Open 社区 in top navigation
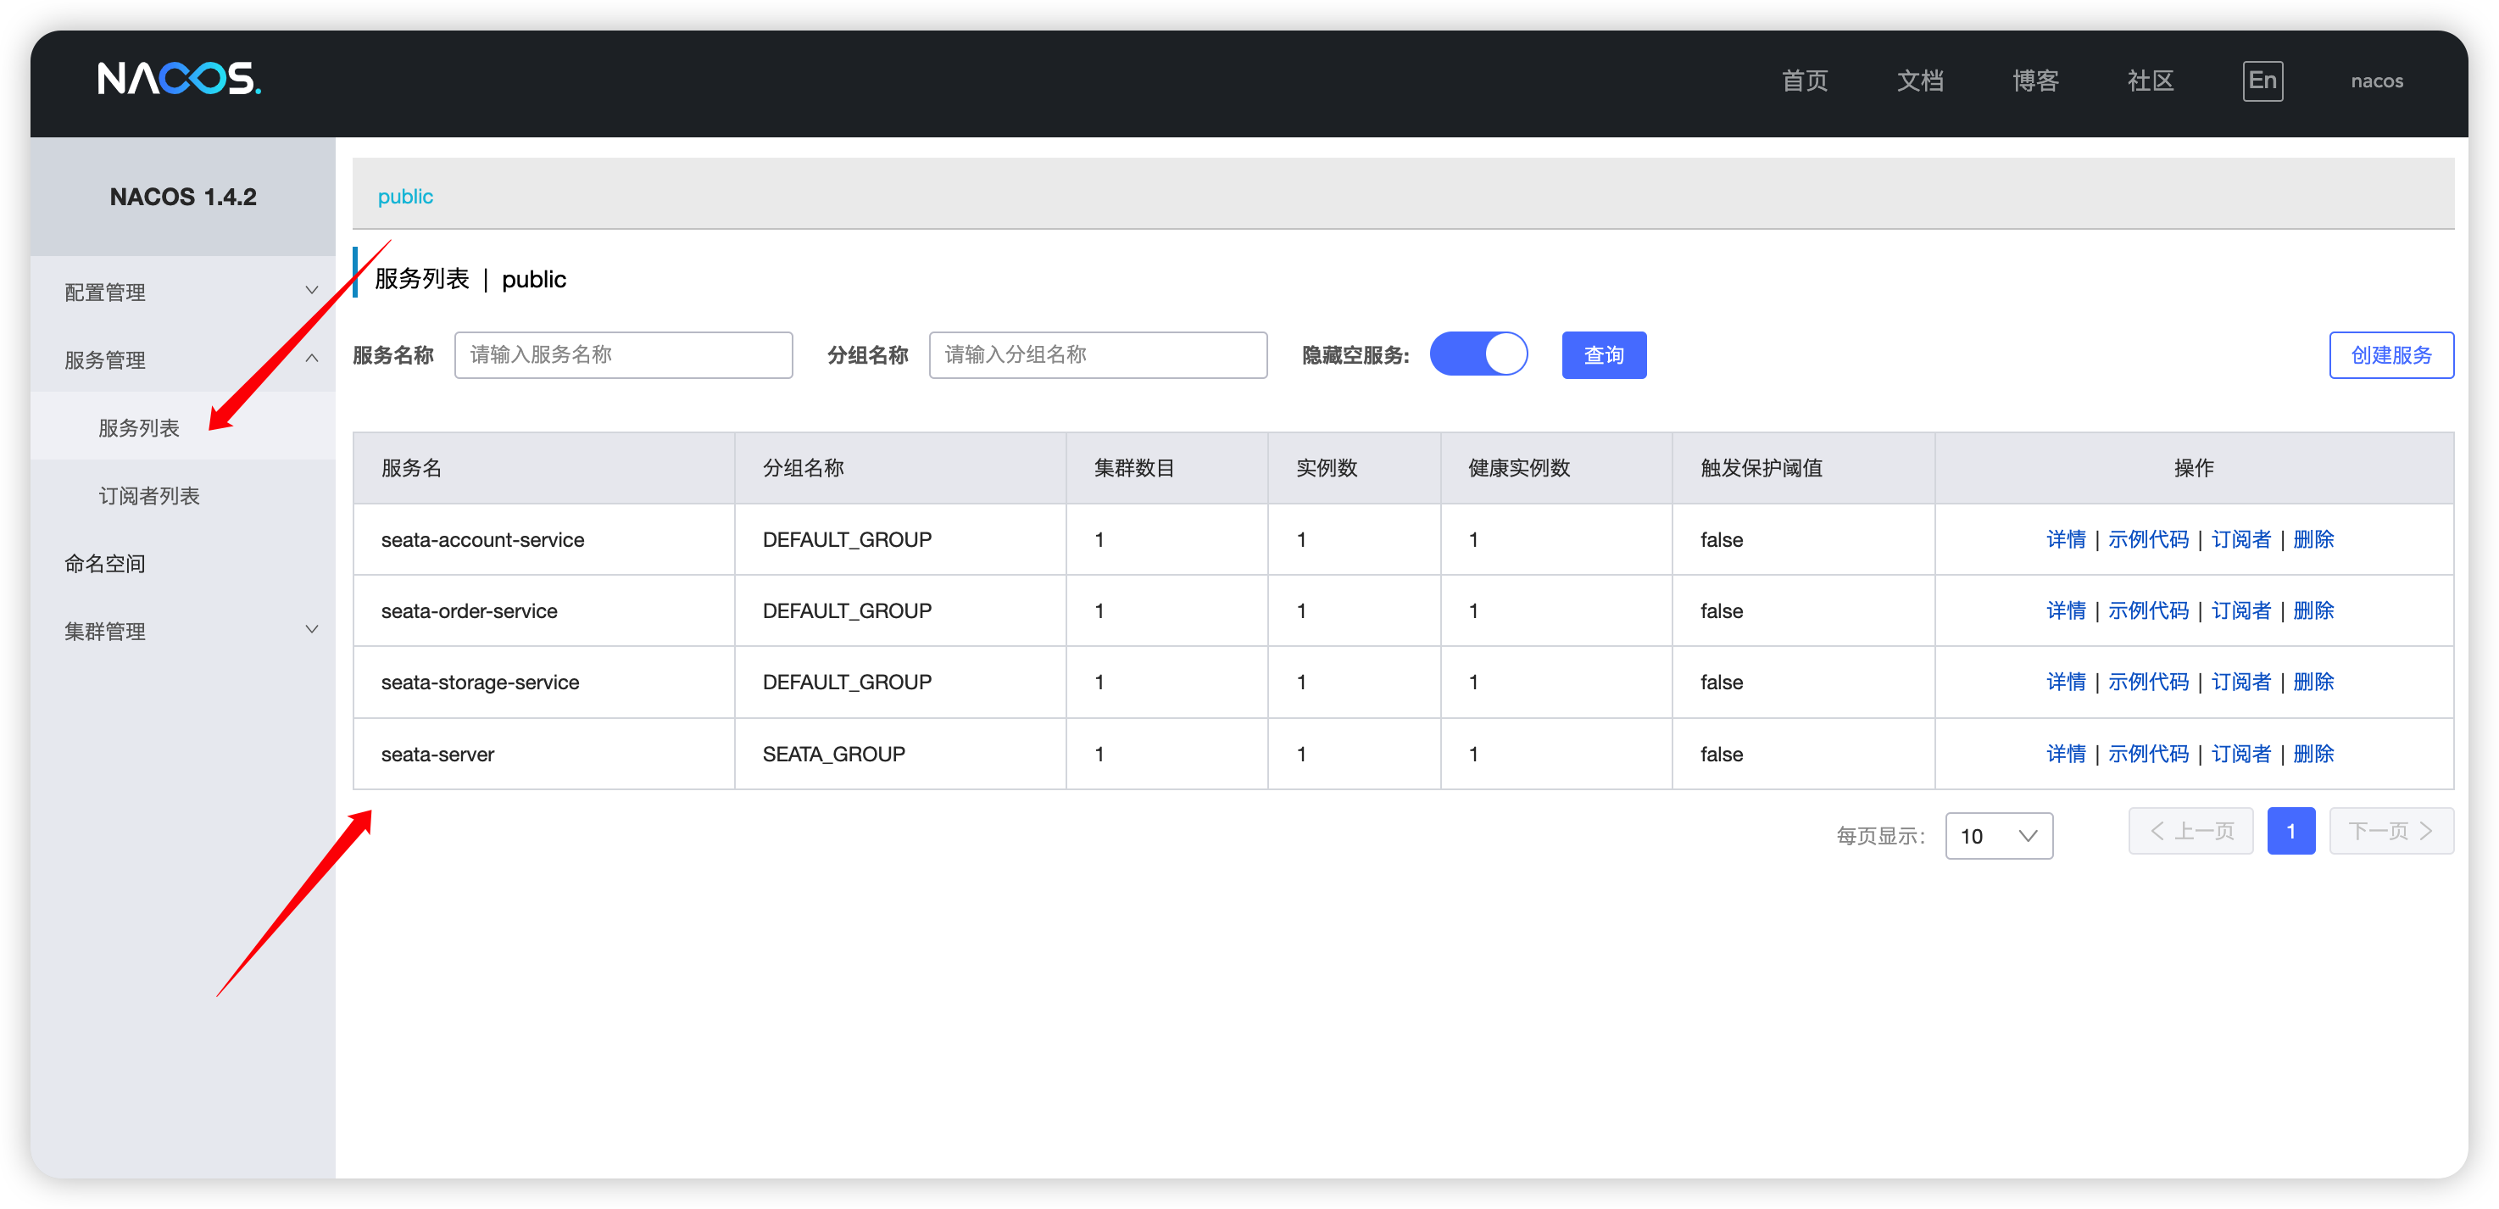The image size is (2499, 1209). (x=2151, y=81)
